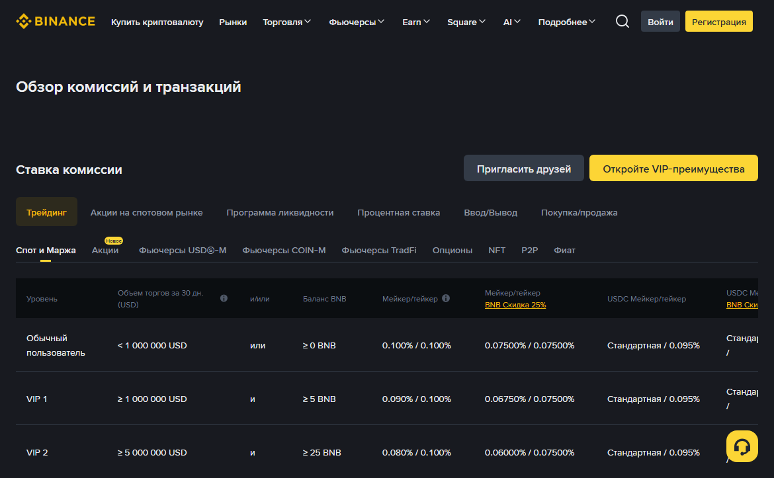Image resolution: width=774 pixels, height=478 pixels.
Task: Click '≥ 25 BNB' balance cell
Action: [322, 452]
